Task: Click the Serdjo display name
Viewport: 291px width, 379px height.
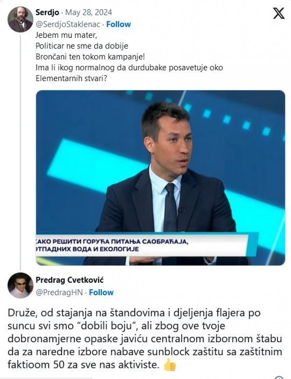Action: pyautogui.click(x=47, y=13)
